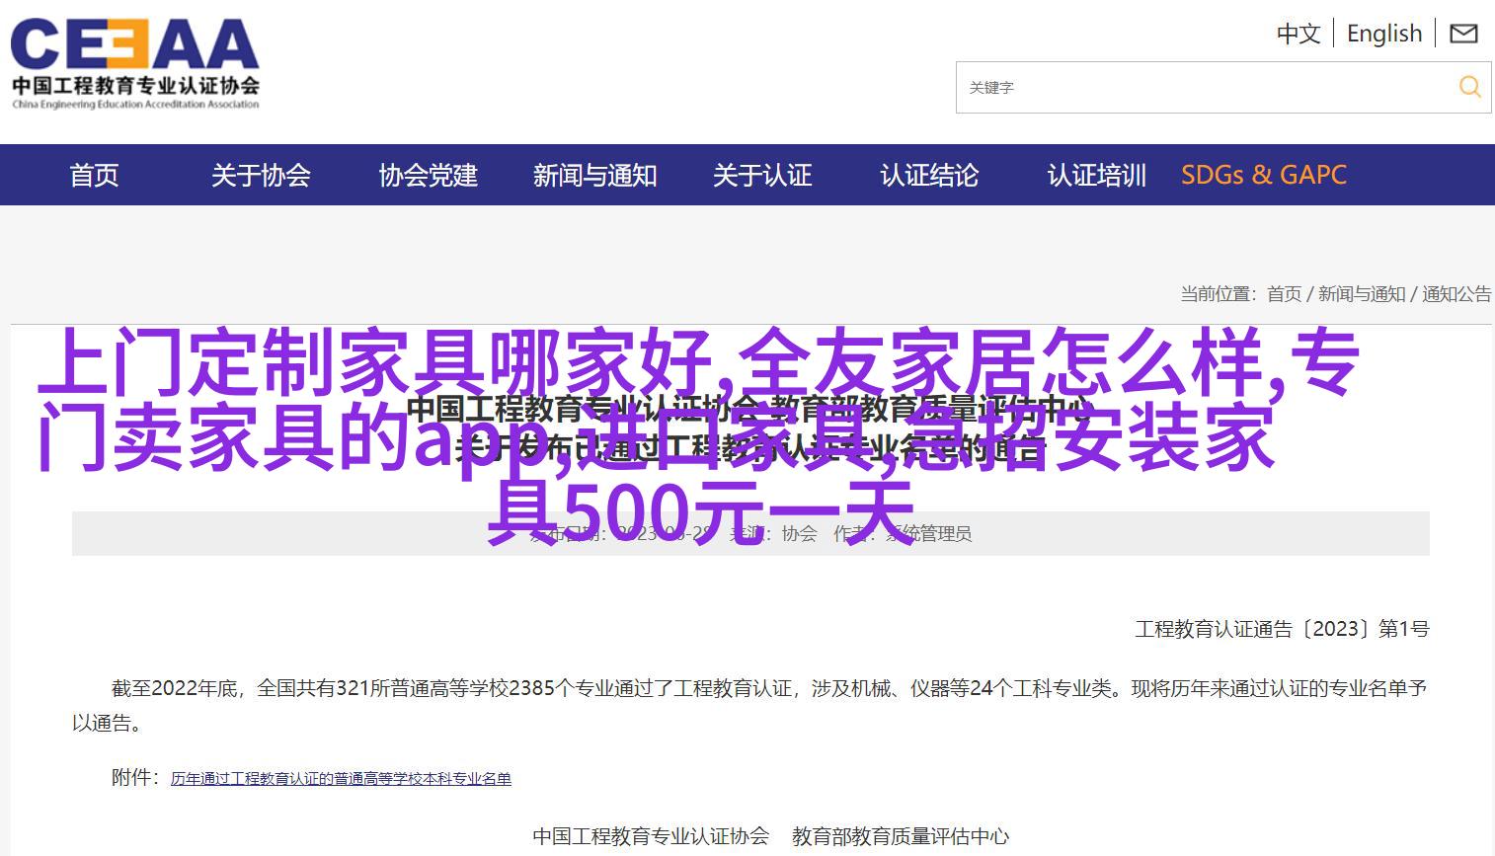This screenshot has width=1495, height=856.
Task: Open the 协会党建 menu
Action: pyautogui.click(x=428, y=176)
